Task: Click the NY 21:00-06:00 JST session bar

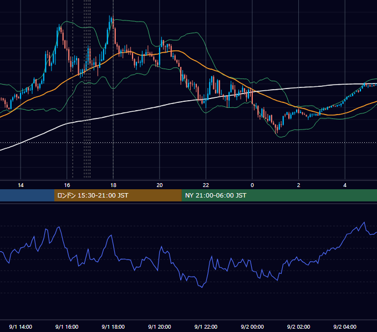Action: [x=279, y=195]
